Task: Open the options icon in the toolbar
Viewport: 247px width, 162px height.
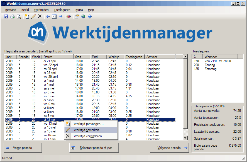Action: point(77,16)
